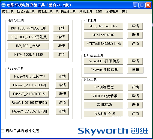This screenshot has width=153, height=139.
Task: Click the Skyworth 创维 logo
Action: pyautogui.click(x=113, y=131)
